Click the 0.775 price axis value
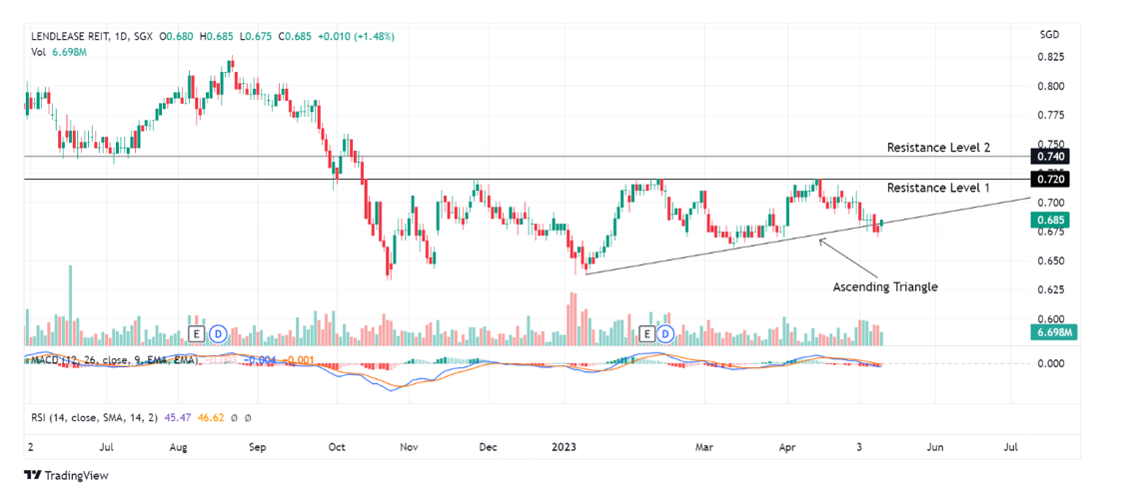Screen dimensions: 1136x496 point(1049,115)
